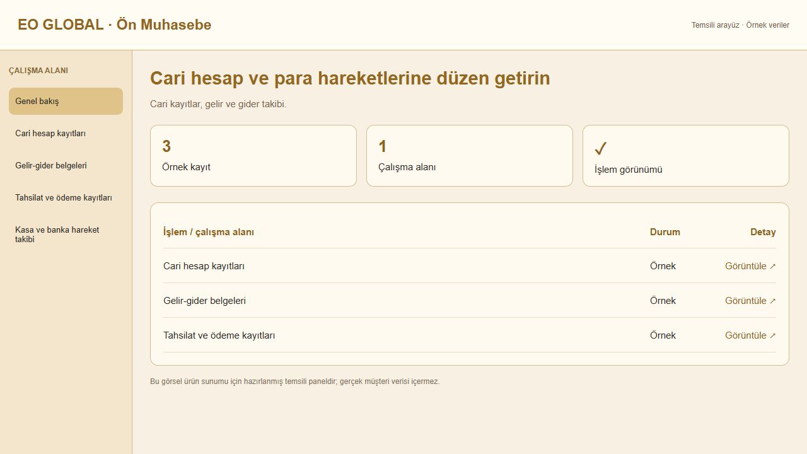
Task: Click the Detay column header
Action: point(763,232)
